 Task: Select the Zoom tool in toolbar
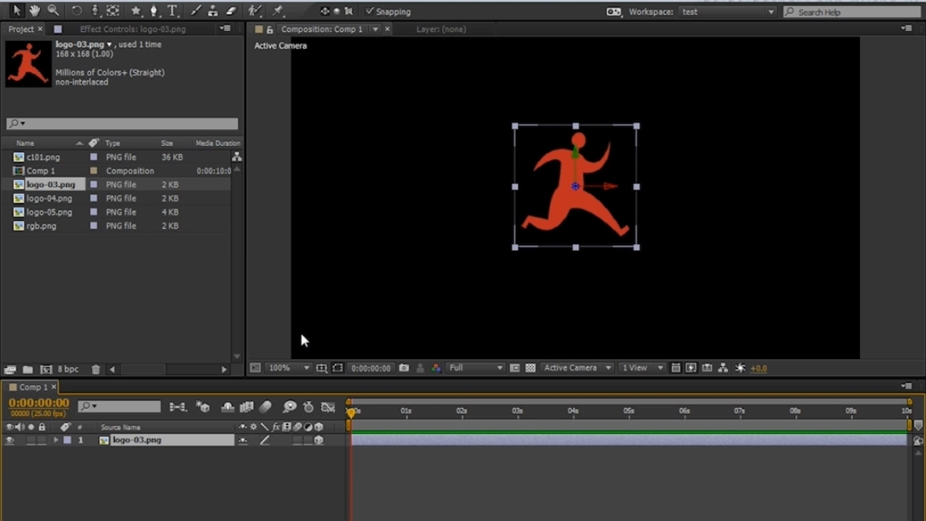[53, 11]
